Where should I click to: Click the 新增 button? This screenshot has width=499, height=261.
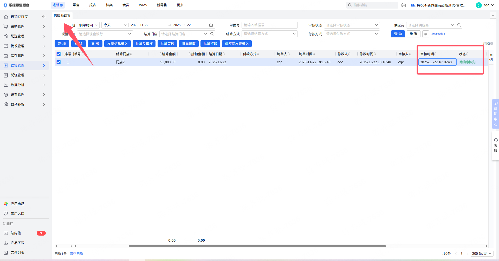(x=62, y=44)
